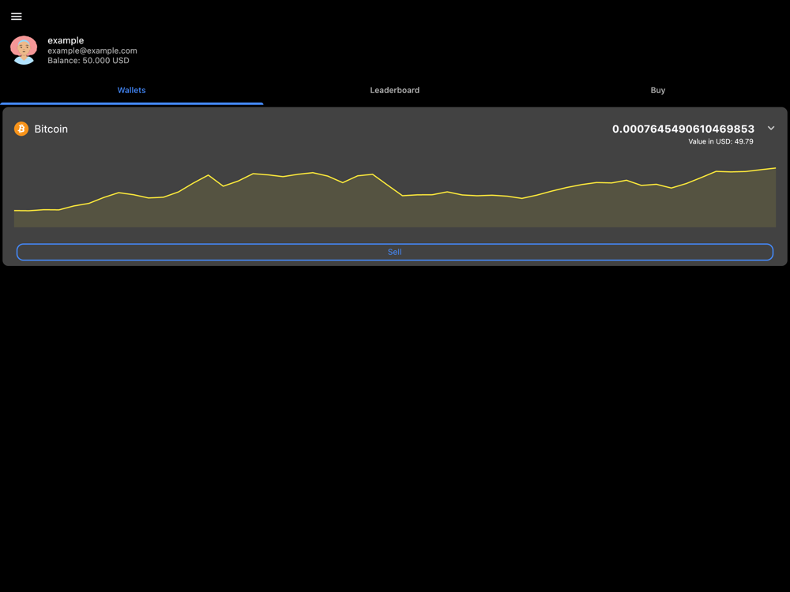Switch to the Leaderboard tab
Image resolution: width=790 pixels, height=592 pixels.
coord(394,90)
